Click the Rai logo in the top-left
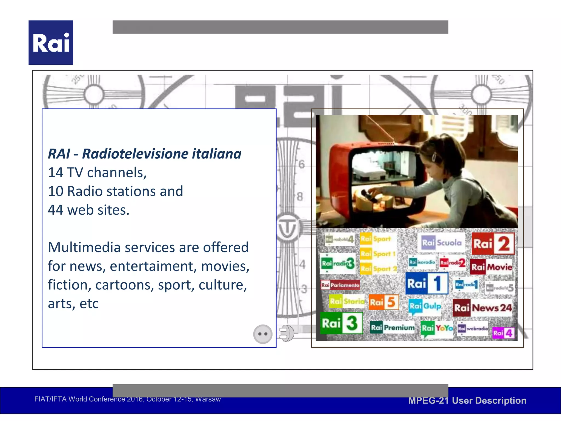The height and width of the screenshot is (421, 561). click(51, 42)
